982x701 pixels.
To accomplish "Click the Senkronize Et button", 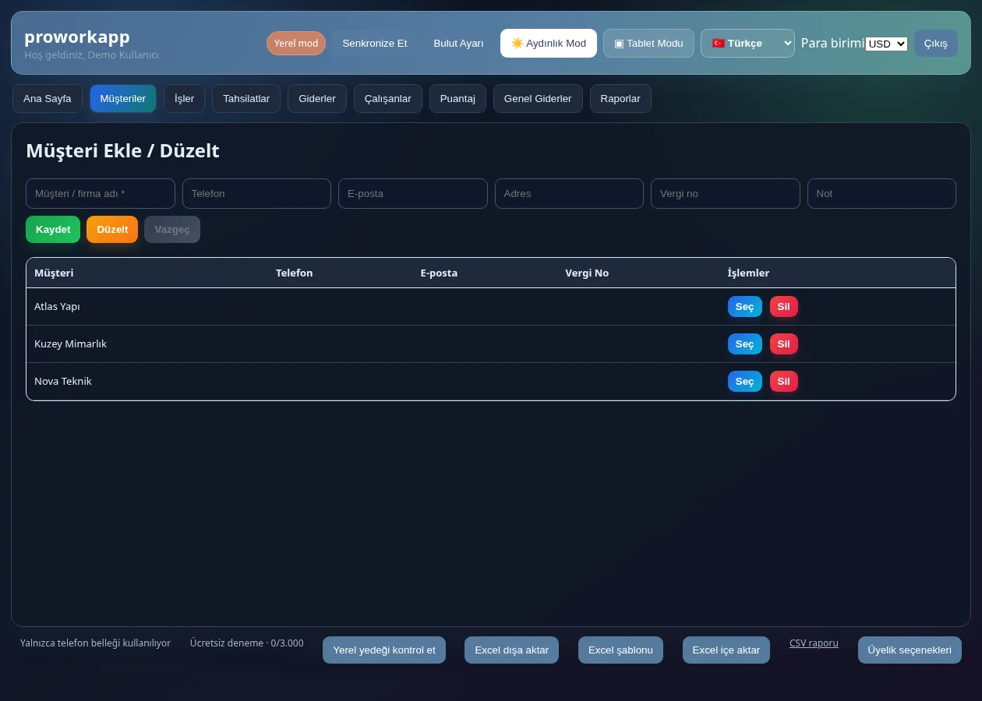I will (x=375, y=43).
